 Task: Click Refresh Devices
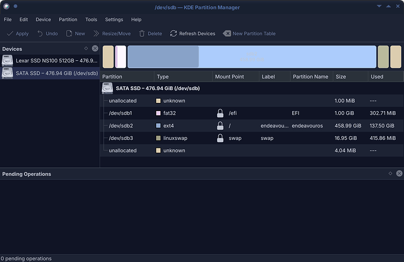[193, 33]
